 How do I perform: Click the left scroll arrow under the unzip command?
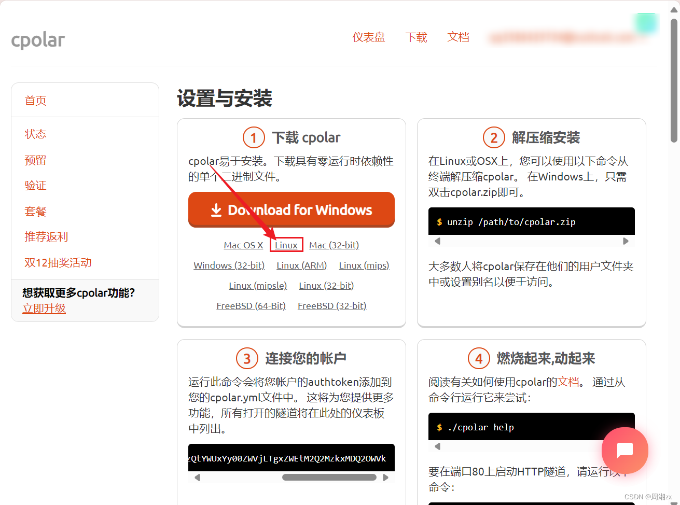(x=436, y=241)
